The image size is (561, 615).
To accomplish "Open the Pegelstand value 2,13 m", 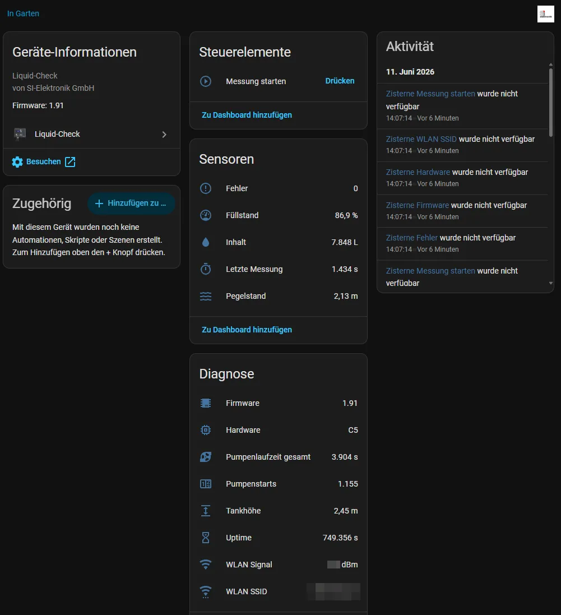I will coord(345,296).
